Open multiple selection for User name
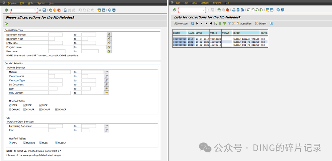332x161 pixels. click(109, 51)
